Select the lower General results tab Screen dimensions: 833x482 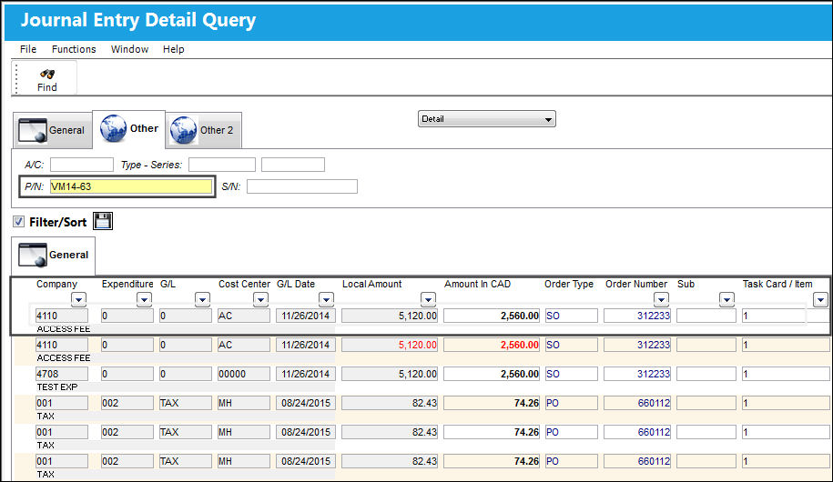pos(53,256)
